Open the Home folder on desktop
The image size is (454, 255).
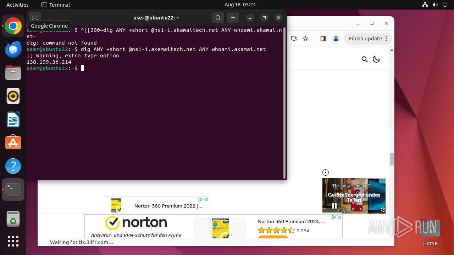click(430, 233)
